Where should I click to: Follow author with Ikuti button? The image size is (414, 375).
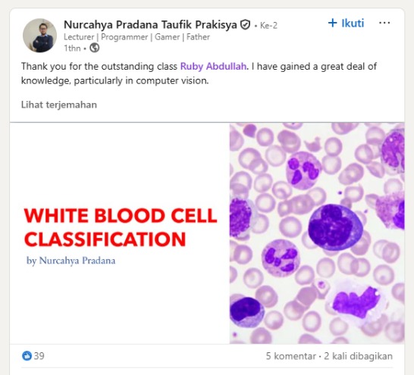[x=346, y=23]
